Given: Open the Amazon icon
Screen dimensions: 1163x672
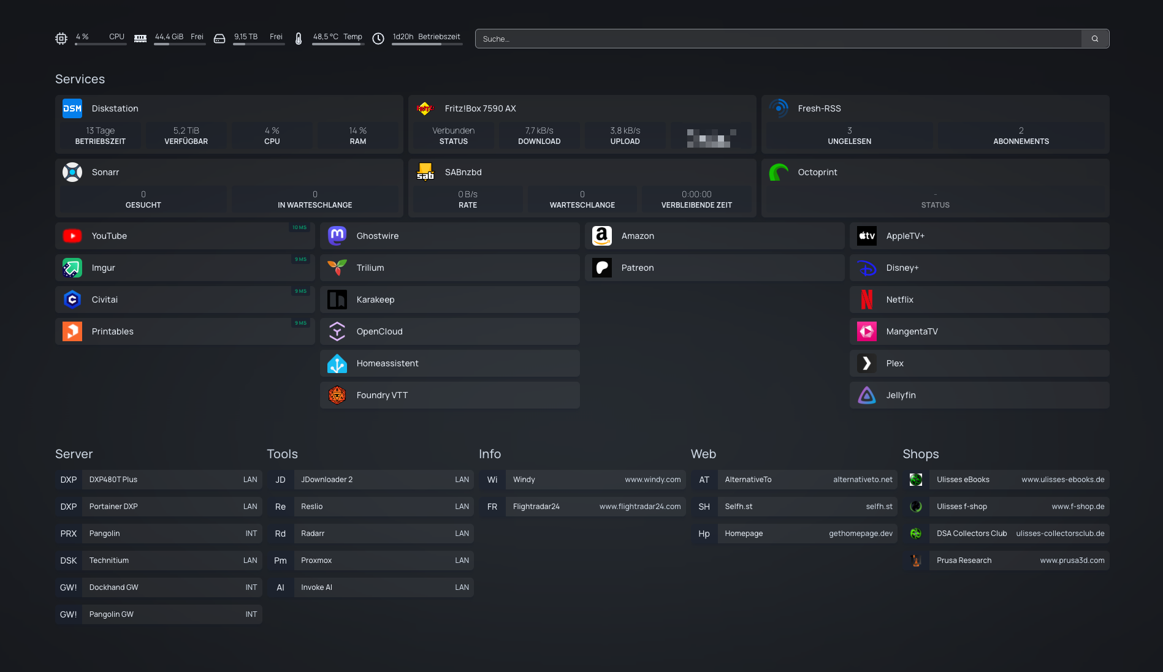Looking at the screenshot, I should click(602, 236).
